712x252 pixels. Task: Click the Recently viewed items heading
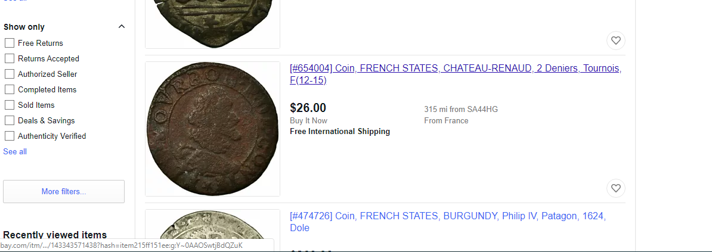tap(55, 235)
